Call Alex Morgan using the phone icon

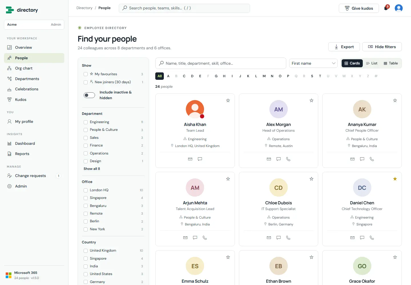288,159
